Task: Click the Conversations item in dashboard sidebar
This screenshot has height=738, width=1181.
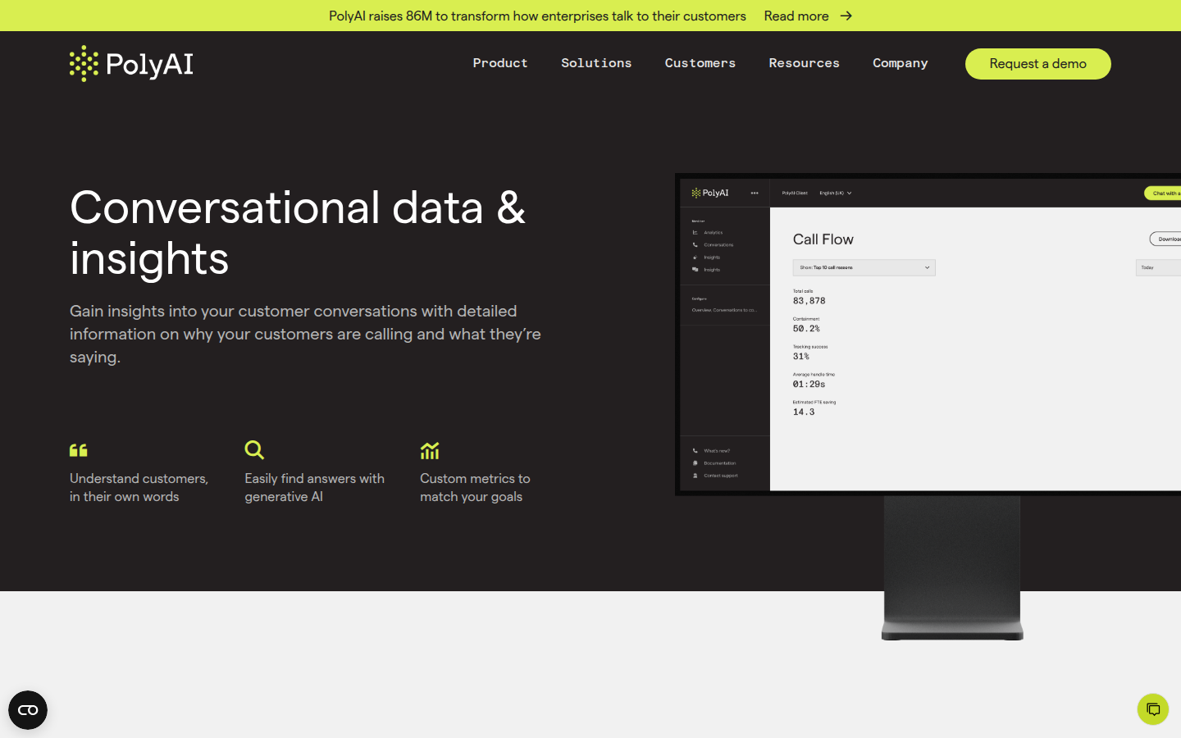Action: [x=718, y=245]
